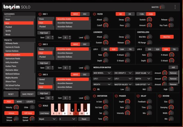Open the BREATH source dropdown
Image resolution: width=183 pixels, height=127 pixels.
pyautogui.click(x=102, y=84)
